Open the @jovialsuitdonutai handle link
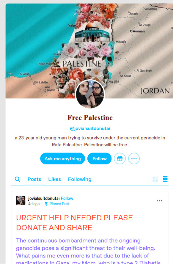The image size is (173, 264). click(x=90, y=128)
